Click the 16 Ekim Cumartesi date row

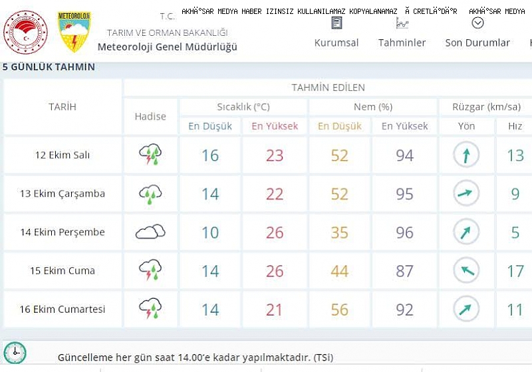coord(63,309)
